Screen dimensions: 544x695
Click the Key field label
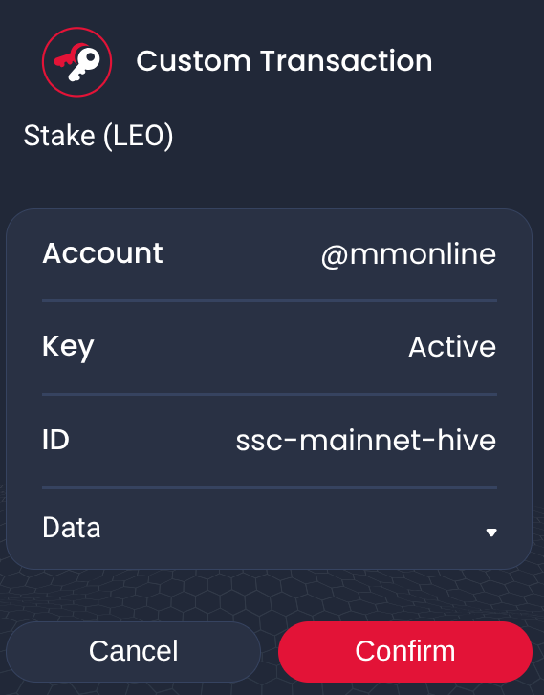point(68,347)
